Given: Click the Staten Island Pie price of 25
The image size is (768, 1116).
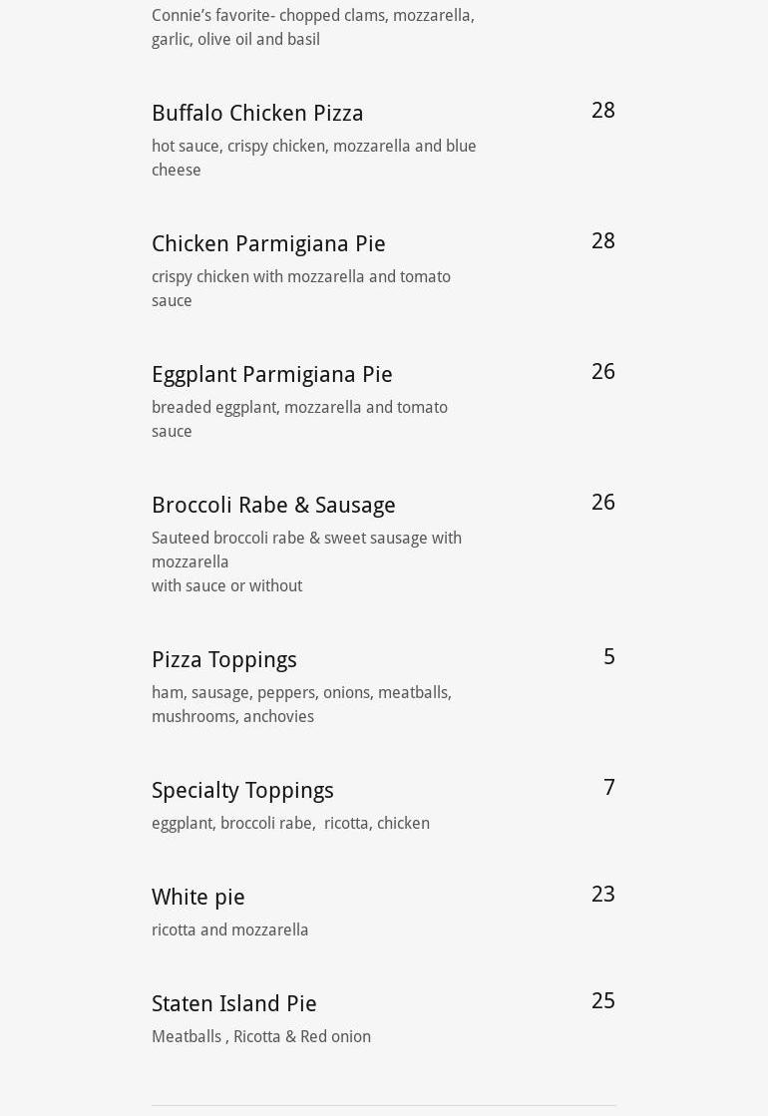Looking at the screenshot, I should [602, 1001].
